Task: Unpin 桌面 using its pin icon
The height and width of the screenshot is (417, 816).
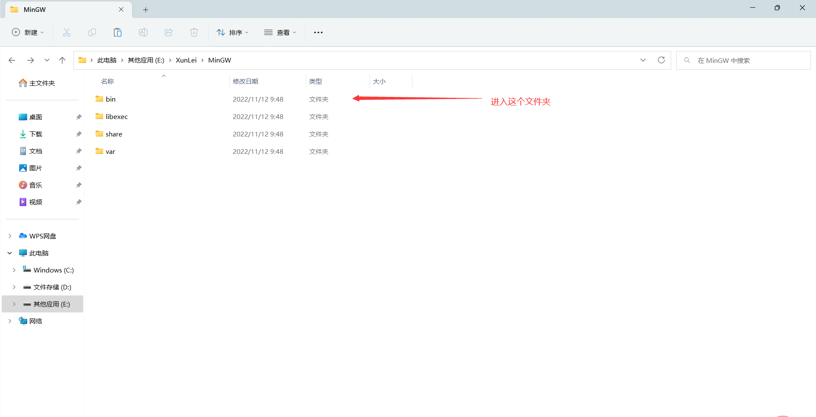Action: (79, 117)
